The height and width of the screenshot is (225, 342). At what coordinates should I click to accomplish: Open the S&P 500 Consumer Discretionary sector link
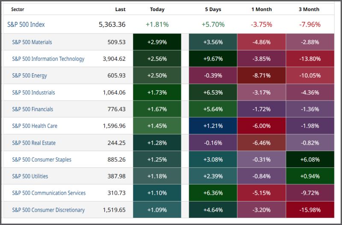(x=48, y=210)
